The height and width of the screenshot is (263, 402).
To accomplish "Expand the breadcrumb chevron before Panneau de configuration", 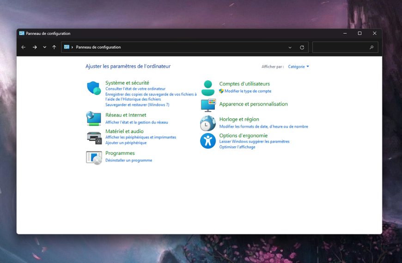I will coord(72,48).
